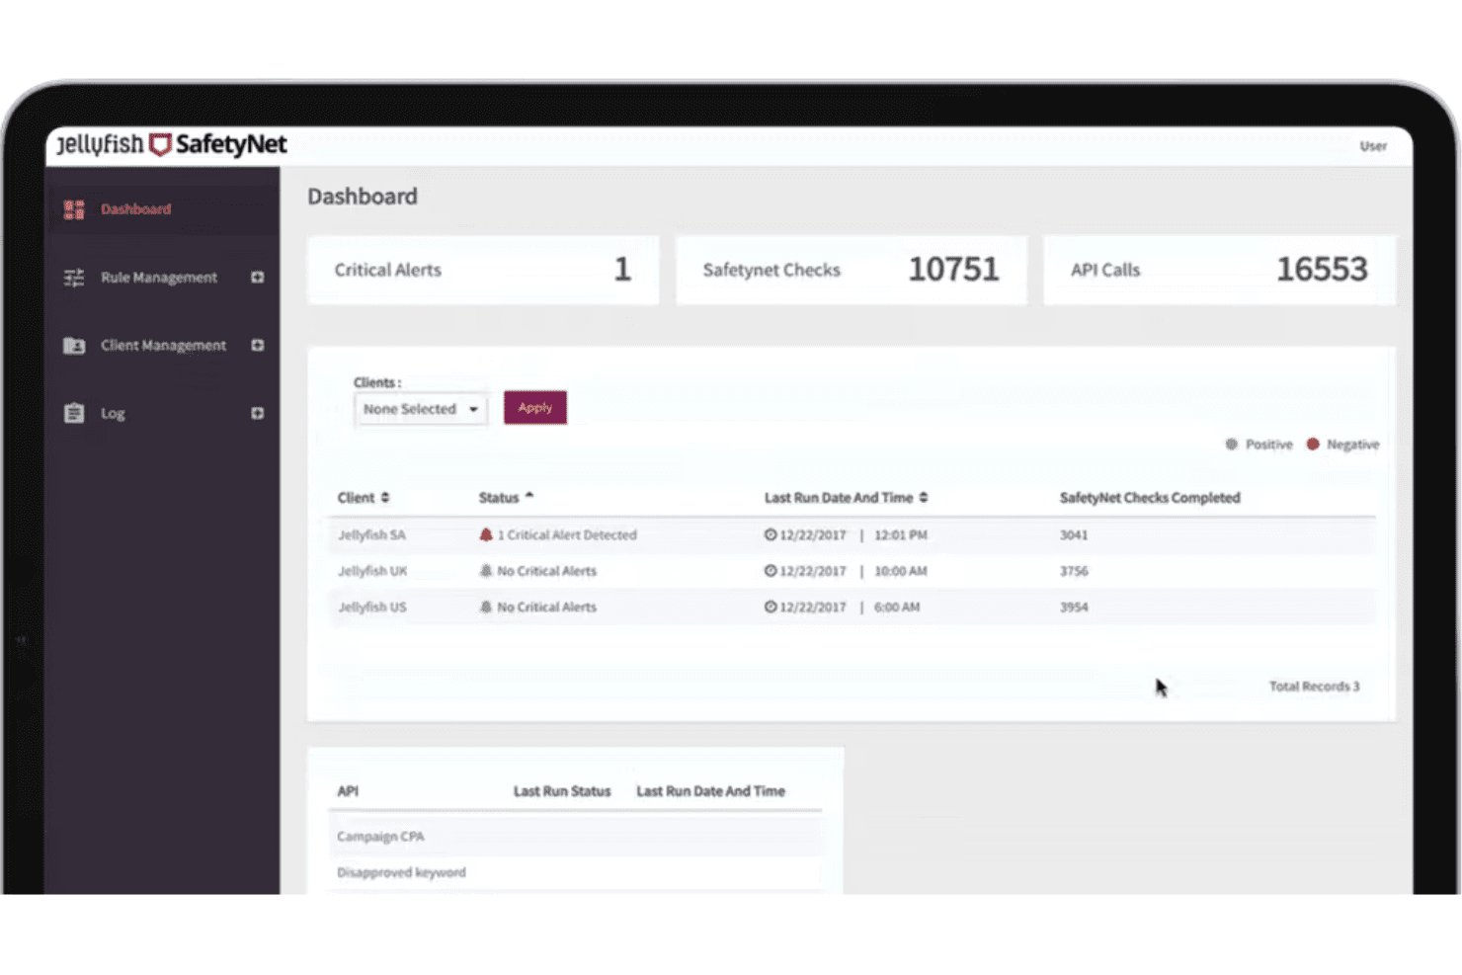This screenshot has height=975, width=1462.
Task: Click the 3041 checks completed value
Action: pyautogui.click(x=1074, y=535)
